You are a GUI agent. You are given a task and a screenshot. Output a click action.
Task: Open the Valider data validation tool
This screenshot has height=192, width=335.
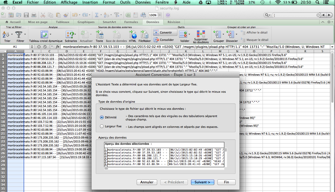click(183, 34)
